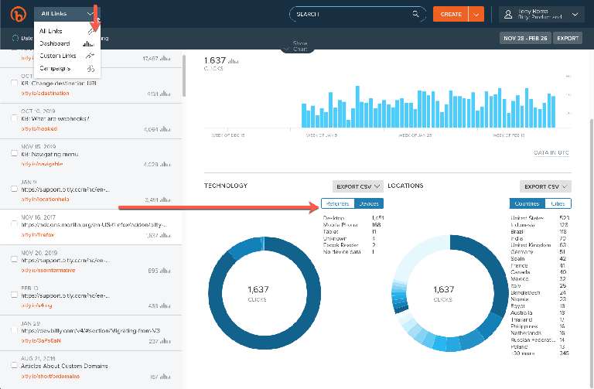Open the bit.ly 3aPs6aN short link
Screen dimensions: 594x389
[41, 341]
